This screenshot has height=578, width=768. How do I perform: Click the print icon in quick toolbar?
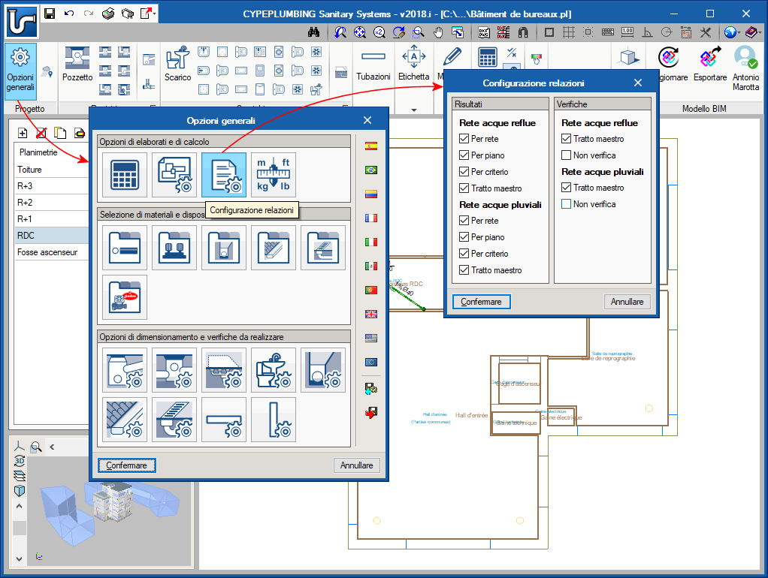(x=108, y=14)
